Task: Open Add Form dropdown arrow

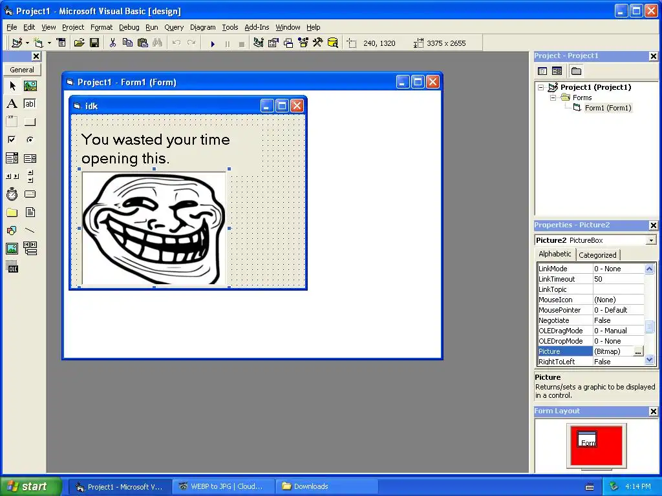Action: (49, 43)
